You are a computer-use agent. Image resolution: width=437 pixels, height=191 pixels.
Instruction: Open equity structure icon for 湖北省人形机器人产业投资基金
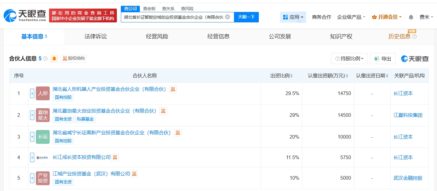pos(173,89)
